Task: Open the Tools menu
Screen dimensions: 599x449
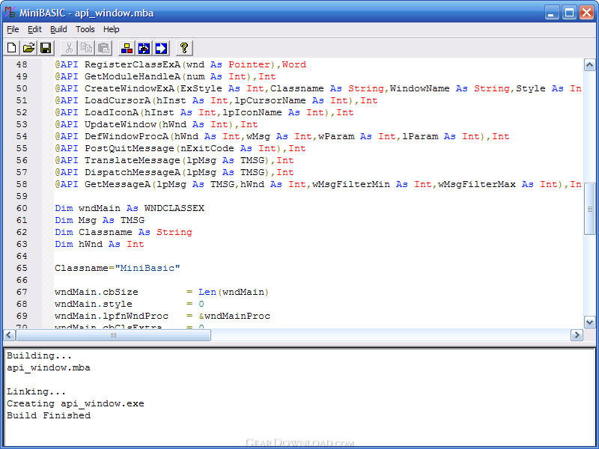Action: click(85, 29)
